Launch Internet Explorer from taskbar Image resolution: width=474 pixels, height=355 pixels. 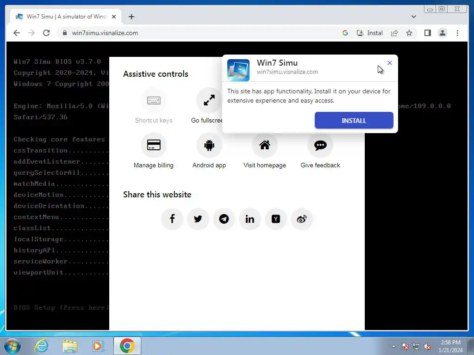pos(41,346)
